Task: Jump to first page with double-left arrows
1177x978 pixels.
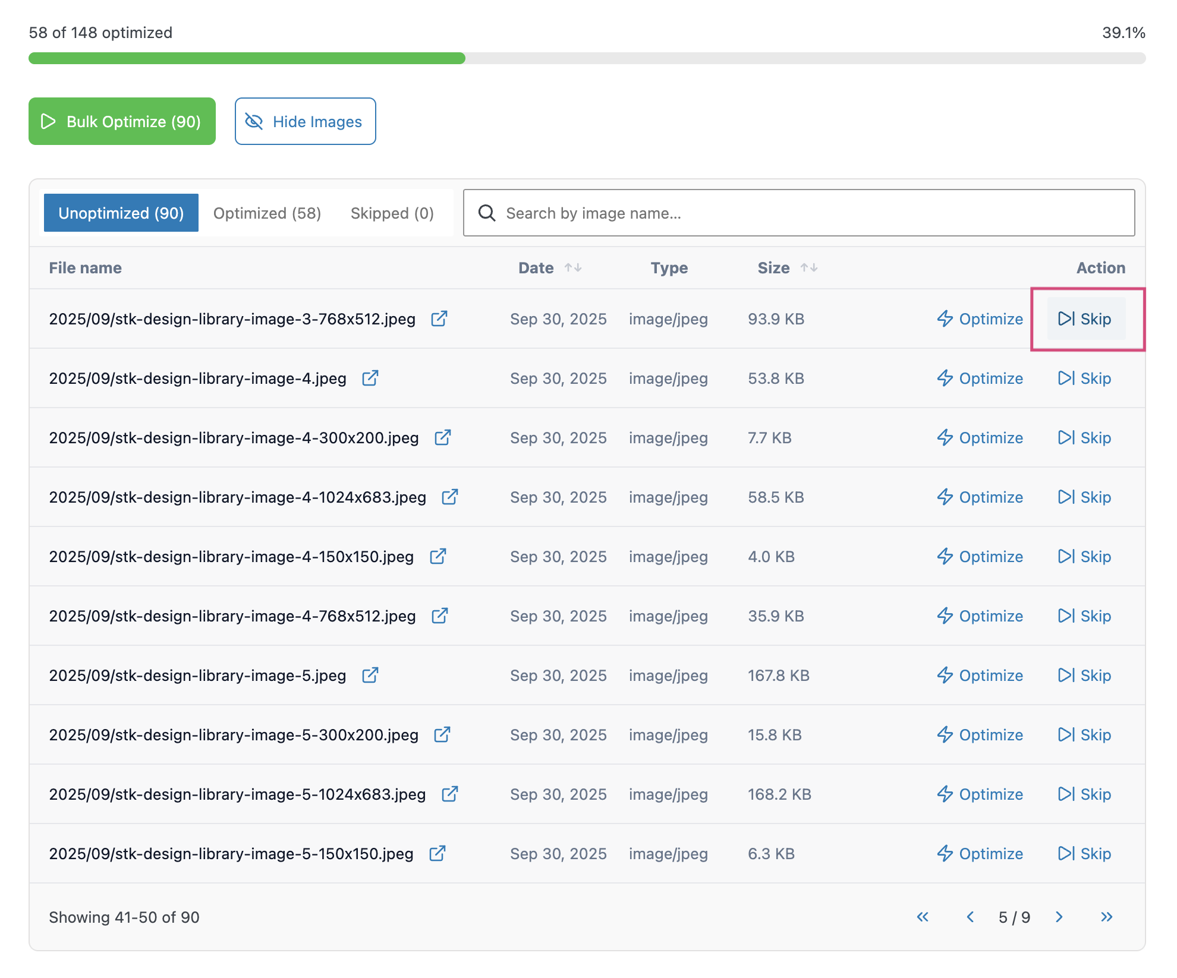Action: [x=922, y=917]
